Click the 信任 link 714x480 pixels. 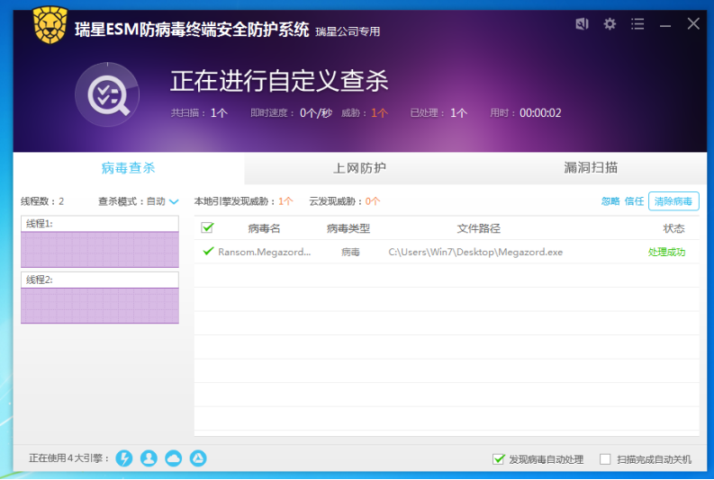pos(634,201)
